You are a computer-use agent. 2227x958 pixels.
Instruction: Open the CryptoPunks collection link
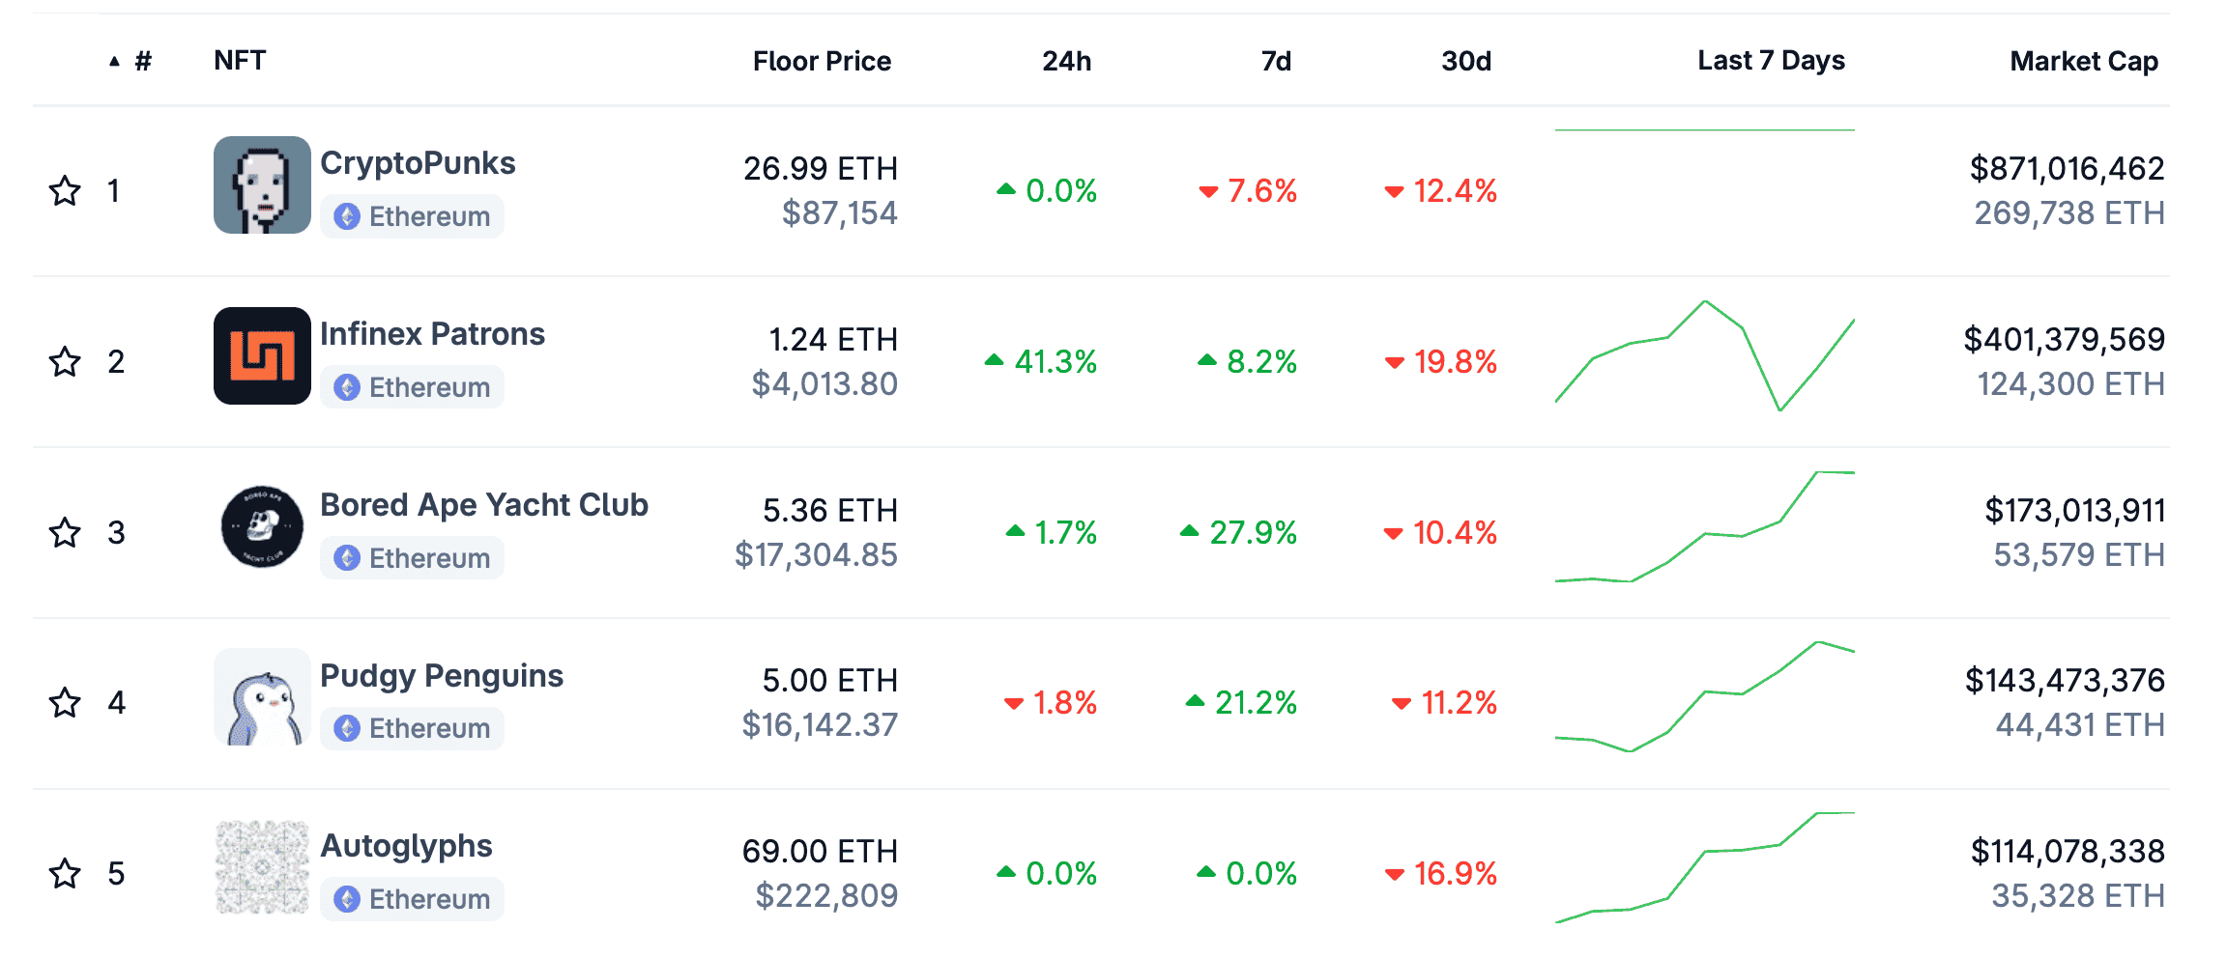(418, 163)
